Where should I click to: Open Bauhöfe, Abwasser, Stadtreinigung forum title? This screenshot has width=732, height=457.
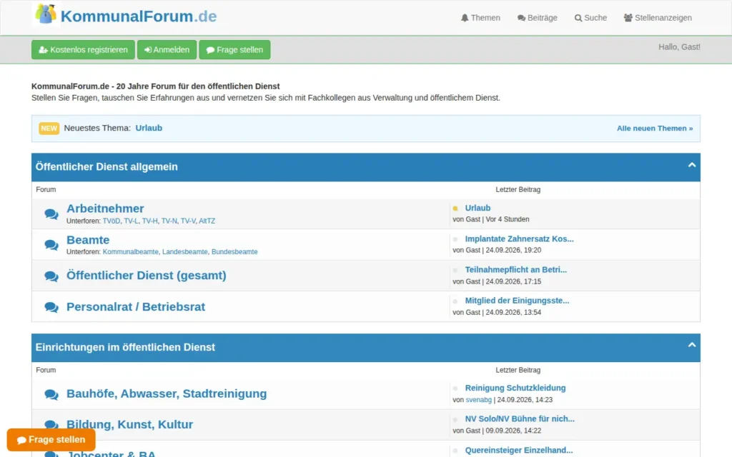[167, 393]
